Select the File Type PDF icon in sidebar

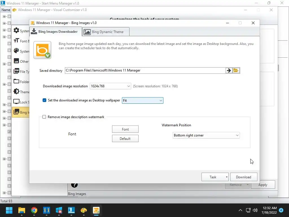pyautogui.click(x=16, y=71)
